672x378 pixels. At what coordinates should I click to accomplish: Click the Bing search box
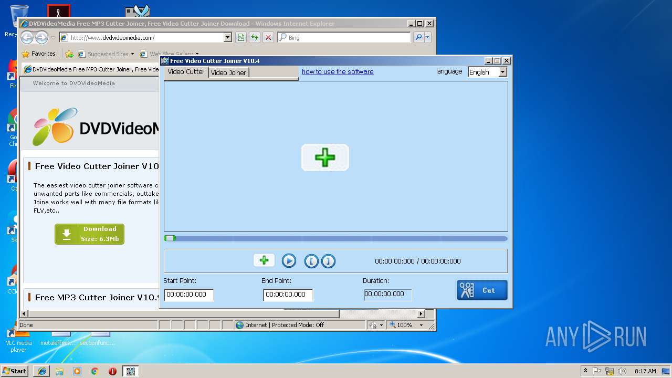pyautogui.click(x=344, y=37)
